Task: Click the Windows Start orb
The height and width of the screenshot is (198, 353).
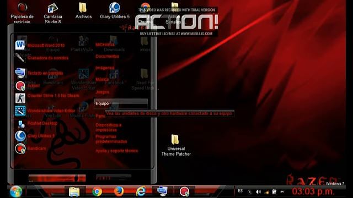Action: [x=16, y=191]
